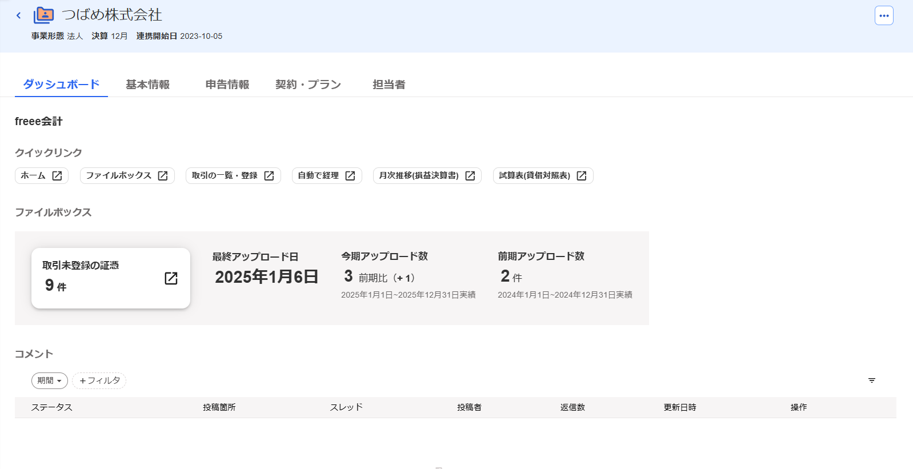Open the three-dot more options menu

(884, 15)
